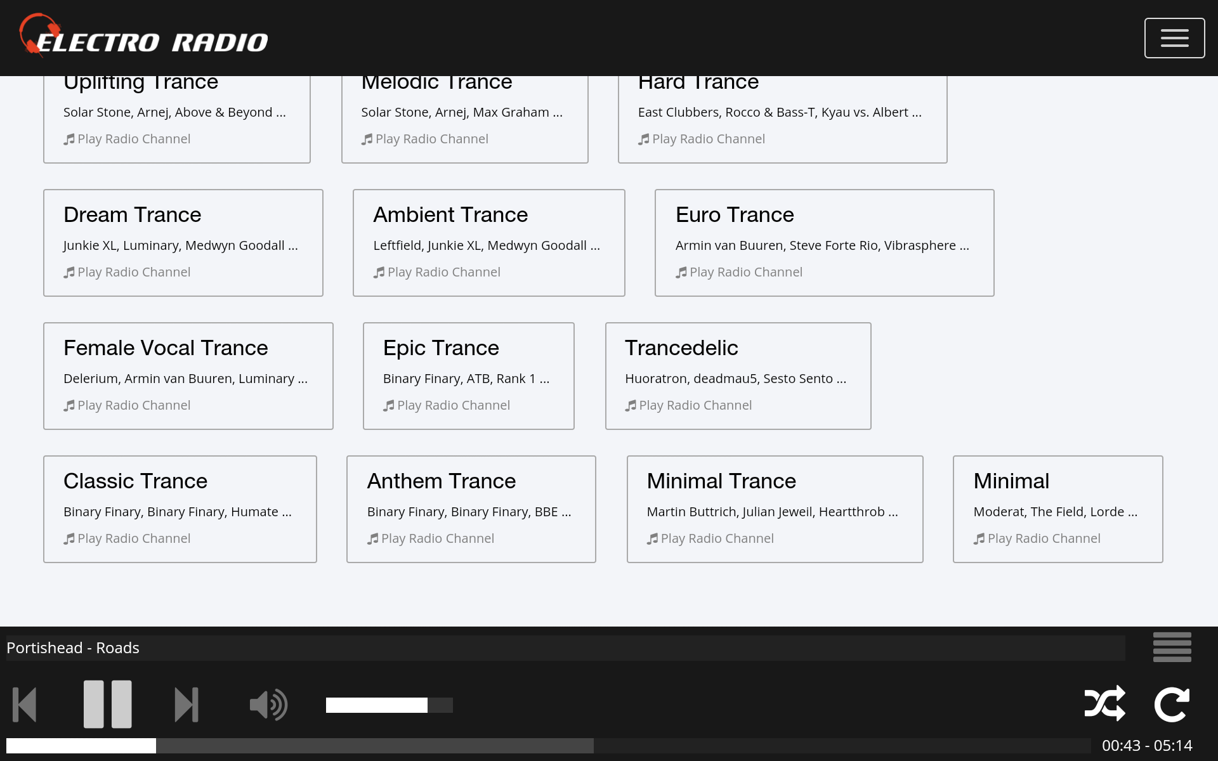1218x761 pixels.
Task: Skip to previous track
Action: pos(25,705)
